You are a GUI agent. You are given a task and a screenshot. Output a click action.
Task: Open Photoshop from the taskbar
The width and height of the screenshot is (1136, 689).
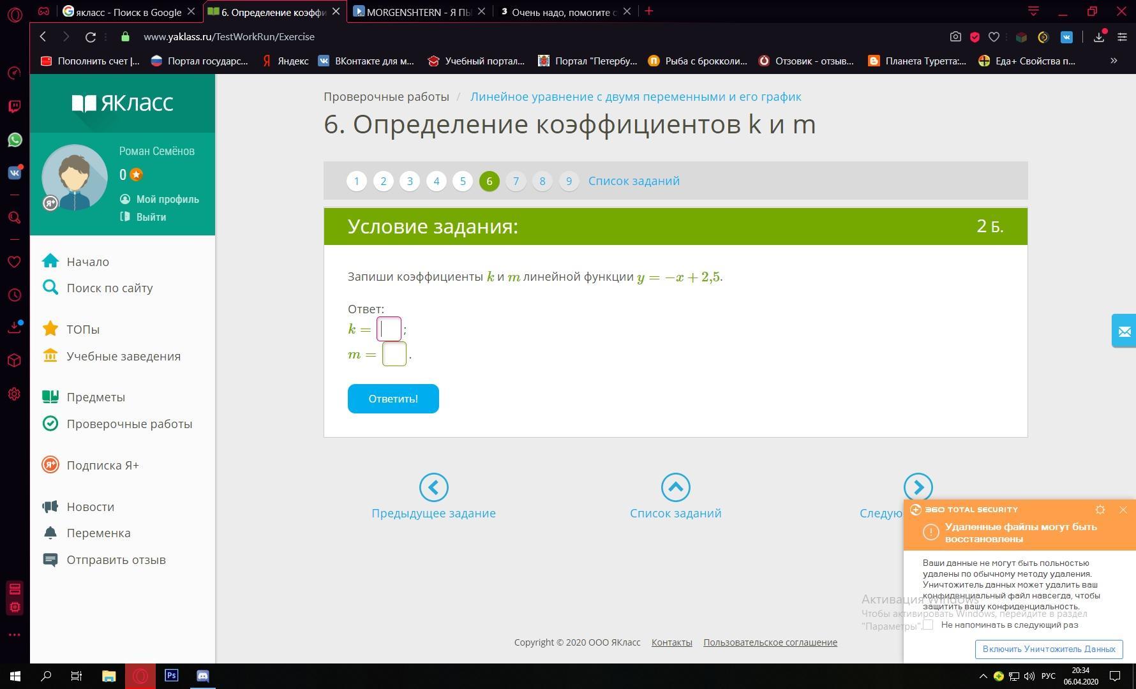pos(172,676)
